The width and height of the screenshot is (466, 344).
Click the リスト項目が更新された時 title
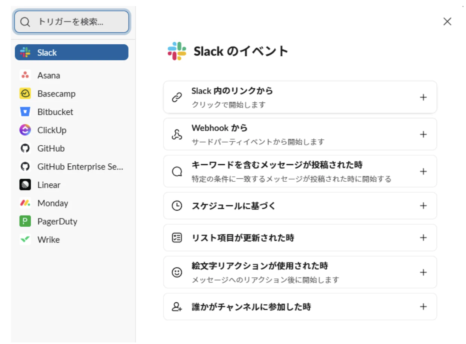click(x=243, y=238)
